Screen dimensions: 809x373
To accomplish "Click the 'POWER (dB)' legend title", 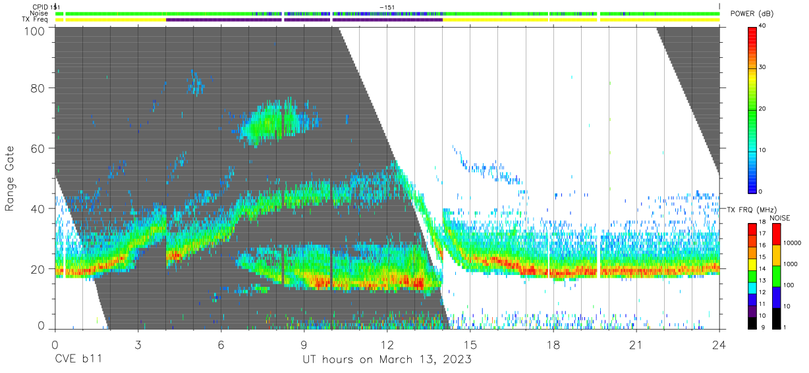I will pos(752,14).
